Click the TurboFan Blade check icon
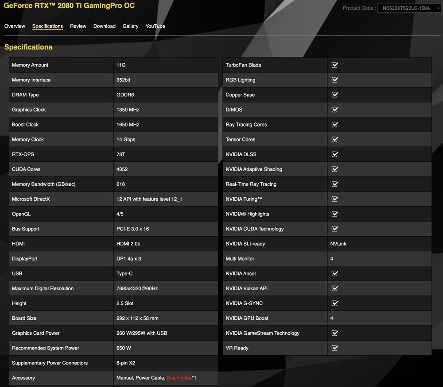 point(335,65)
